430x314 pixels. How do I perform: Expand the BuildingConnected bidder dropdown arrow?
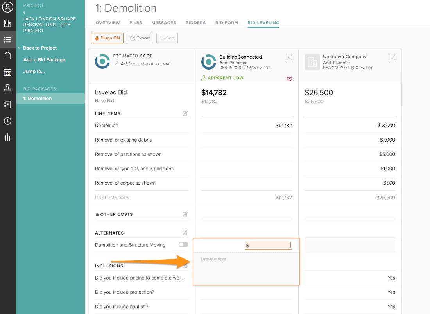[289, 57]
